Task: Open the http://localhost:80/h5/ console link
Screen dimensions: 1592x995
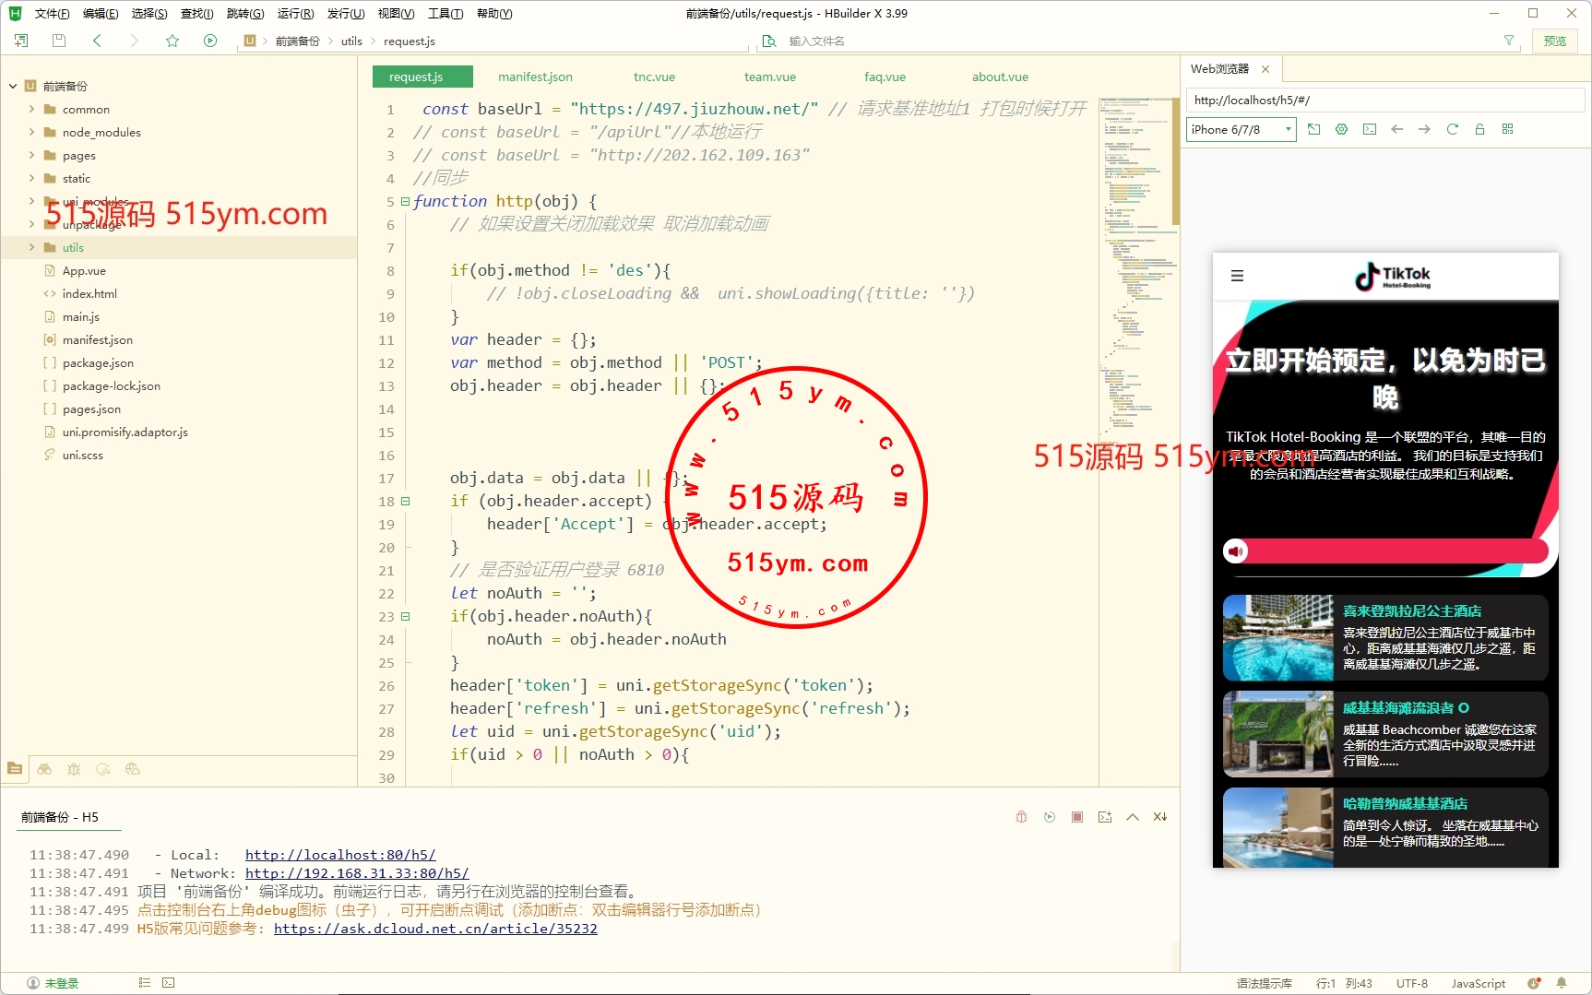Action: (339, 855)
